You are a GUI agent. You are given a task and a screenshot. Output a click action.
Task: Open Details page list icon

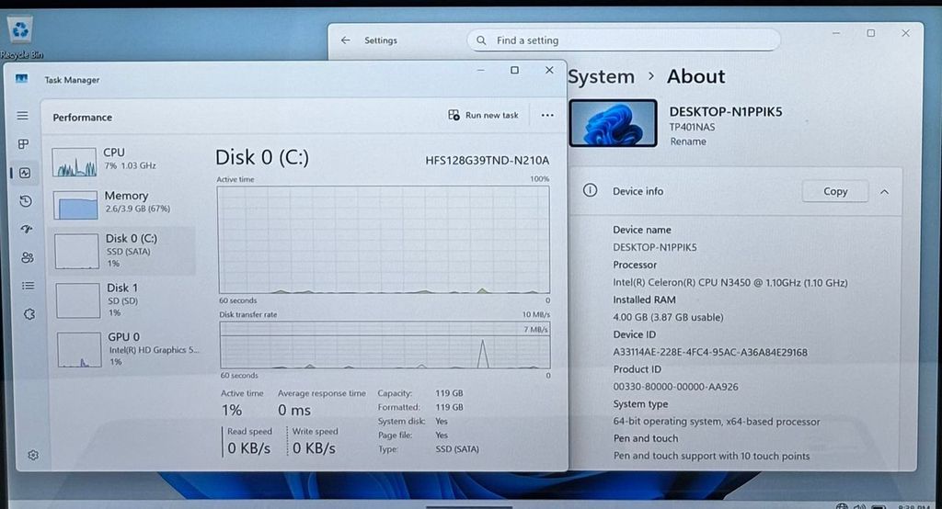28,286
